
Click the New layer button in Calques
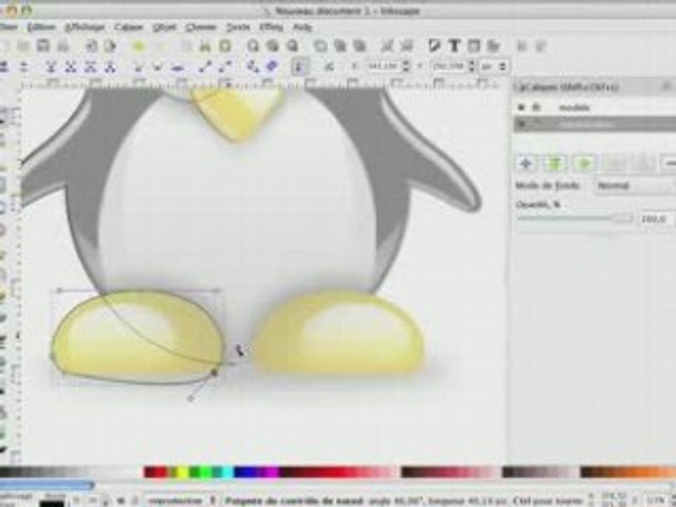pos(526,163)
